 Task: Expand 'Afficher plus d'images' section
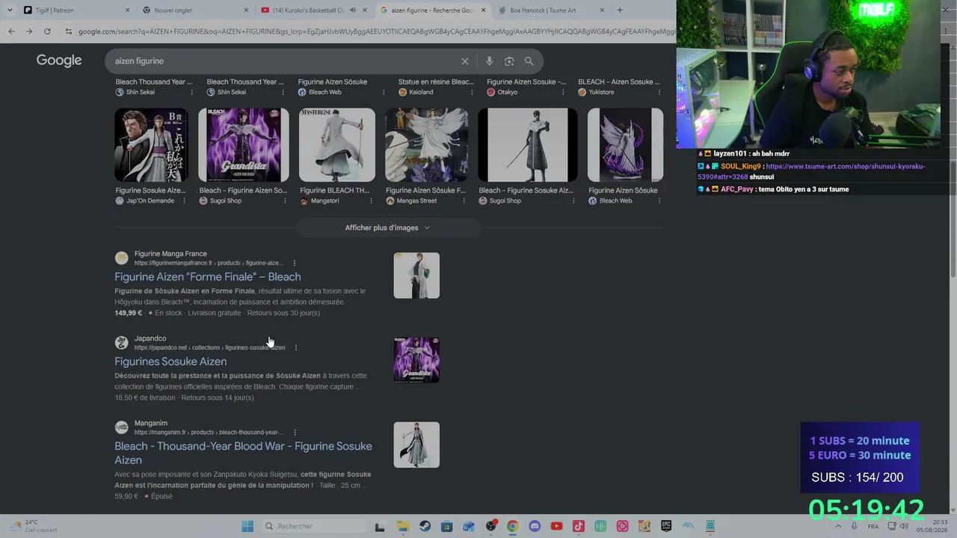pyautogui.click(x=388, y=228)
